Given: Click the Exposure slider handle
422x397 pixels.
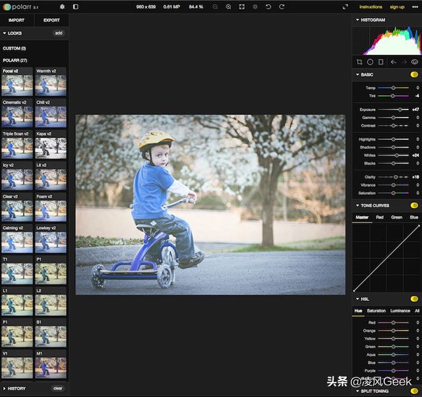Looking at the screenshot, I should pyautogui.click(x=400, y=110).
